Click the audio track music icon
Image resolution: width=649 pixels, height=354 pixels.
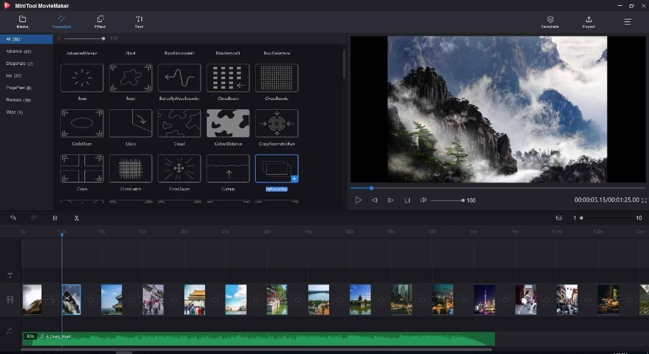point(10,331)
